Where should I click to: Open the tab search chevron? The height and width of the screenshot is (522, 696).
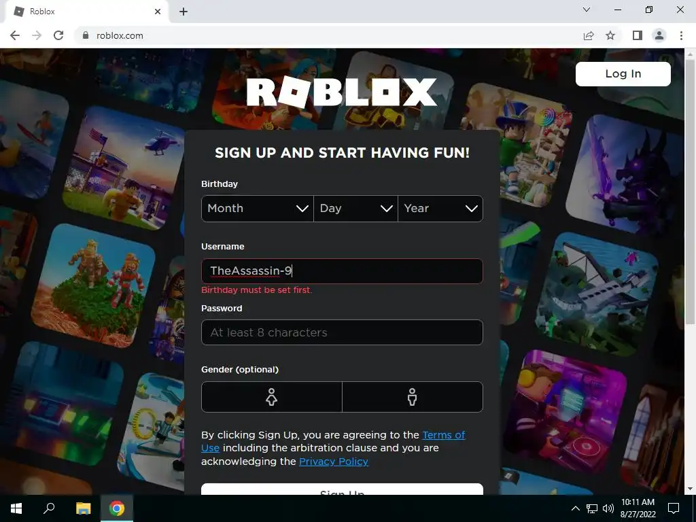point(587,10)
